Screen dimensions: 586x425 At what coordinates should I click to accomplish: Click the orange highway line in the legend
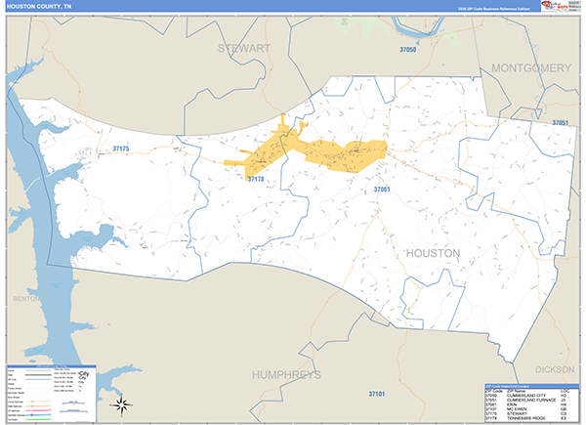(x=38, y=405)
